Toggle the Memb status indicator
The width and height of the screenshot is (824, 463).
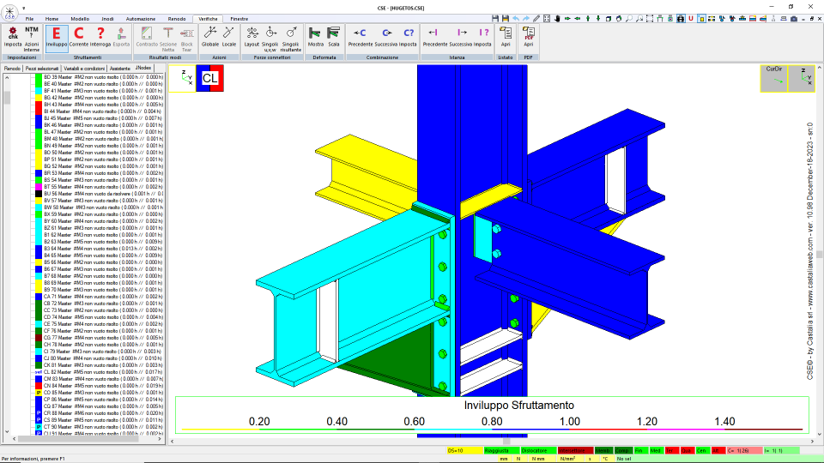[603, 450]
